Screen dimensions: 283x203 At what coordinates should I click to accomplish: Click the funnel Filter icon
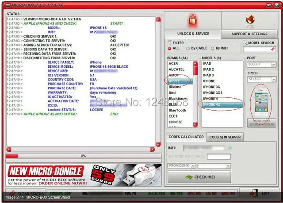click(x=169, y=43)
